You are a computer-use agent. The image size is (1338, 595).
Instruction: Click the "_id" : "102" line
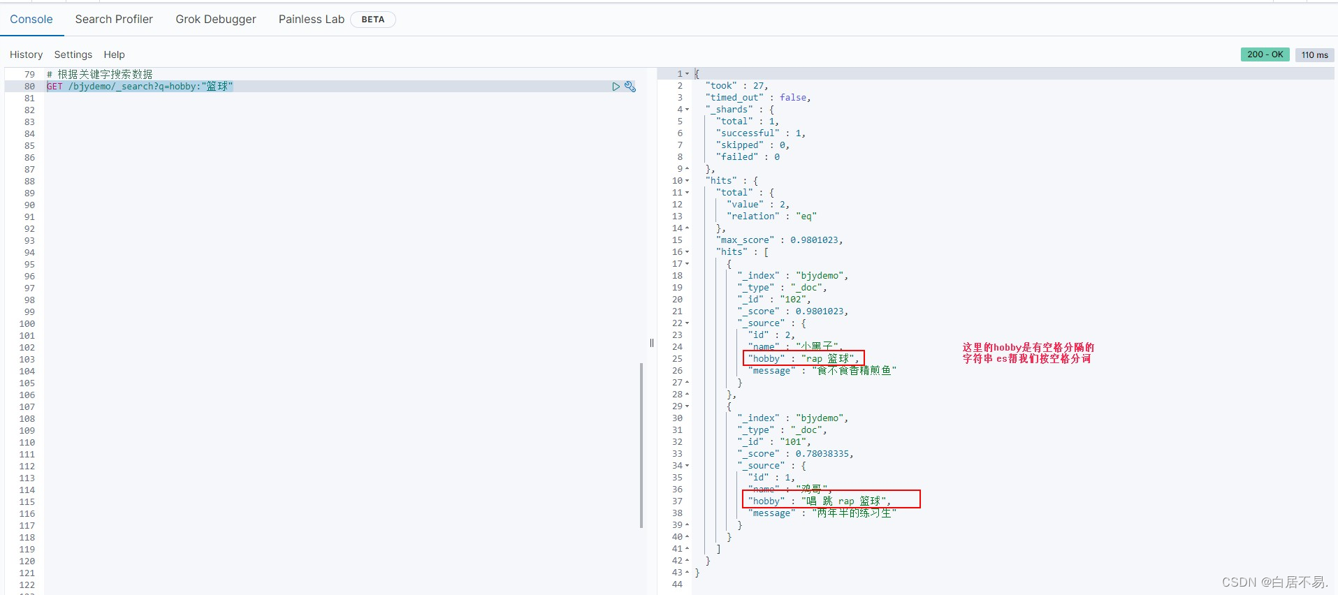click(774, 300)
